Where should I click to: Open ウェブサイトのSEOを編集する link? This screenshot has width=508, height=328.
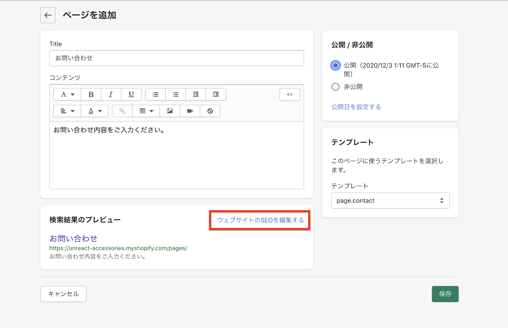260,220
